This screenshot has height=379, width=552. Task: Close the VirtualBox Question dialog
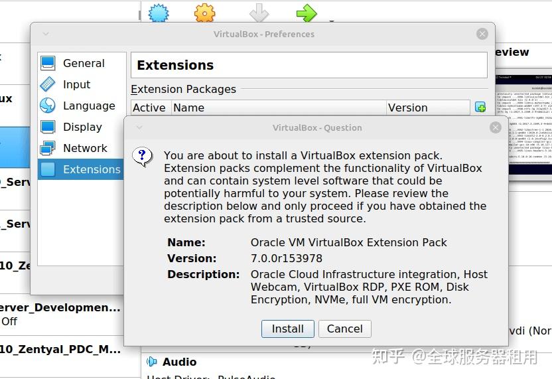[x=496, y=127]
